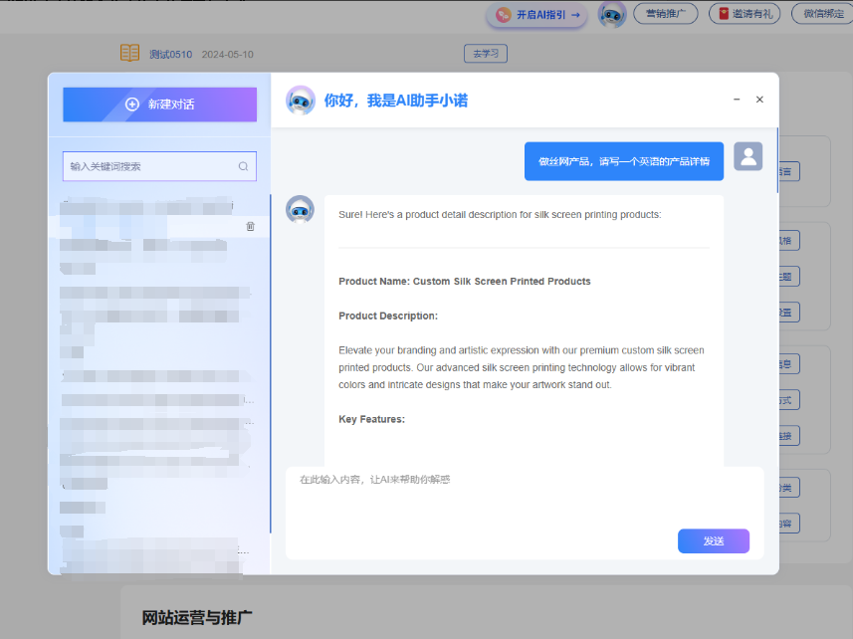The width and height of the screenshot is (853, 639).
Task: Select 营销推广 in the top bar
Action: [665, 14]
